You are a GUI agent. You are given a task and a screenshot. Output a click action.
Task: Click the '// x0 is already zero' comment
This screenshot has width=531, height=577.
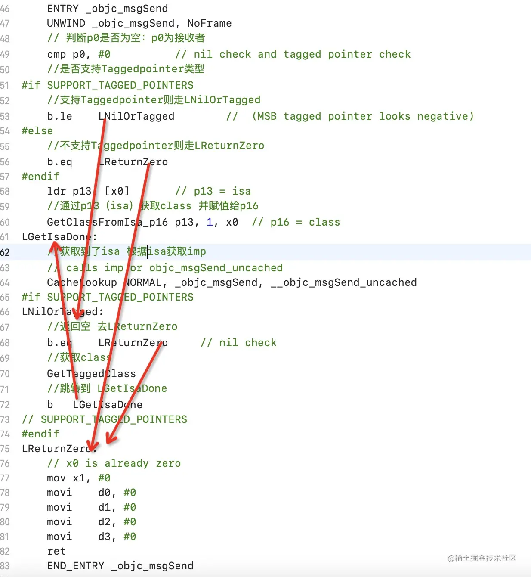(x=114, y=463)
